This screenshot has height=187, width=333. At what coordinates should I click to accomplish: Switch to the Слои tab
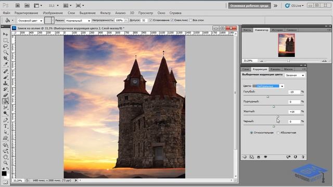pos(246,69)
